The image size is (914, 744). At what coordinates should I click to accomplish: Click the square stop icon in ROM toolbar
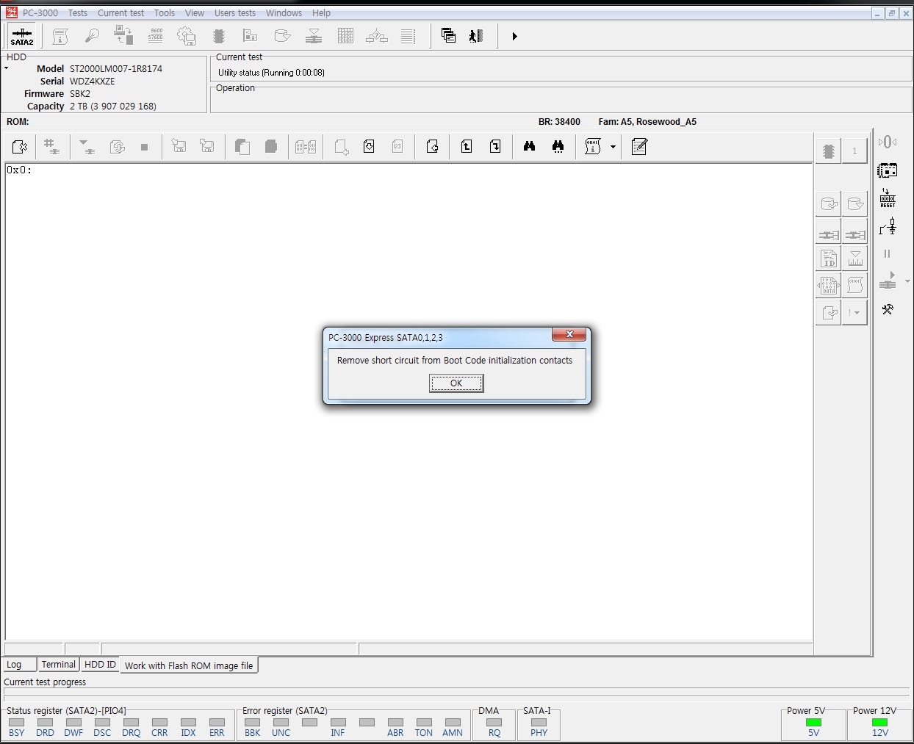(x=144, y=148)
